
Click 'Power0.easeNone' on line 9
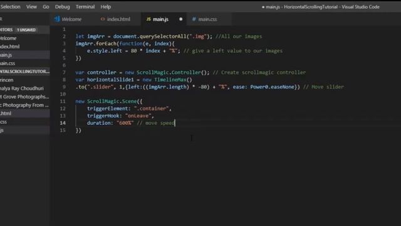click(x=272, y=87)
